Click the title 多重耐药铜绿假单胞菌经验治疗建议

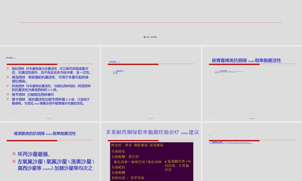[152, 132]
